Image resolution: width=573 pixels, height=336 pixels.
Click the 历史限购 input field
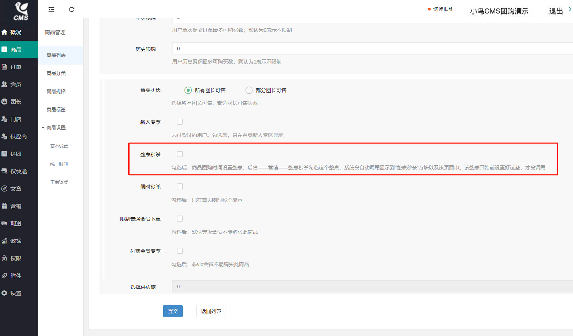pos(372,49)
